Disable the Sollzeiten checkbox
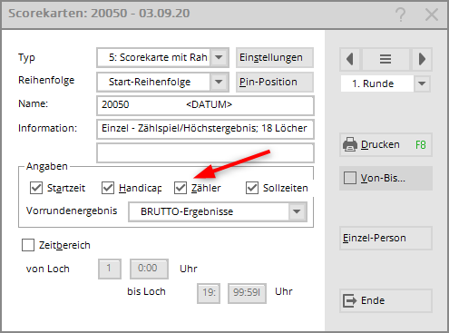Screen dimensions: 449x333 (x=252, y=188)
